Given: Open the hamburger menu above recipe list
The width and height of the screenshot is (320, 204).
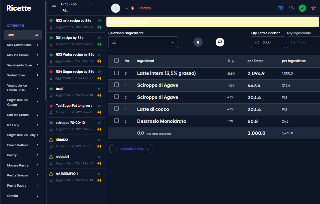Looking at the screenshot, I should (54, 5).
